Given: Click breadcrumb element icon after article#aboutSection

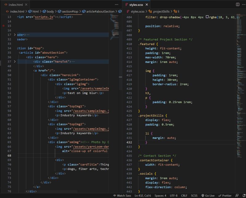Looking at the screenshot, I should [x=120, y=11].
